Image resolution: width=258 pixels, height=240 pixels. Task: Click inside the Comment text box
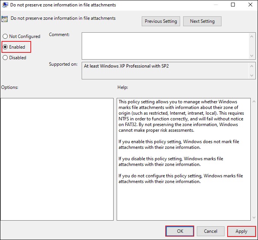pyautogui.click(x=165, y=46)
